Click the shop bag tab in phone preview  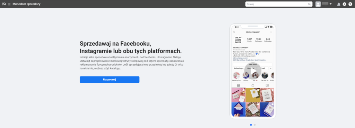pos(253,85)
